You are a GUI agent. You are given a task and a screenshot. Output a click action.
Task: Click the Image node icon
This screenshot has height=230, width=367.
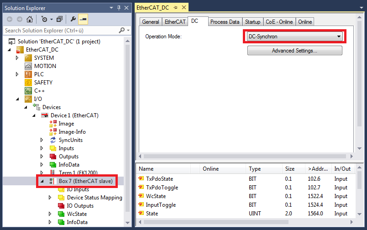tap(53, 124)
